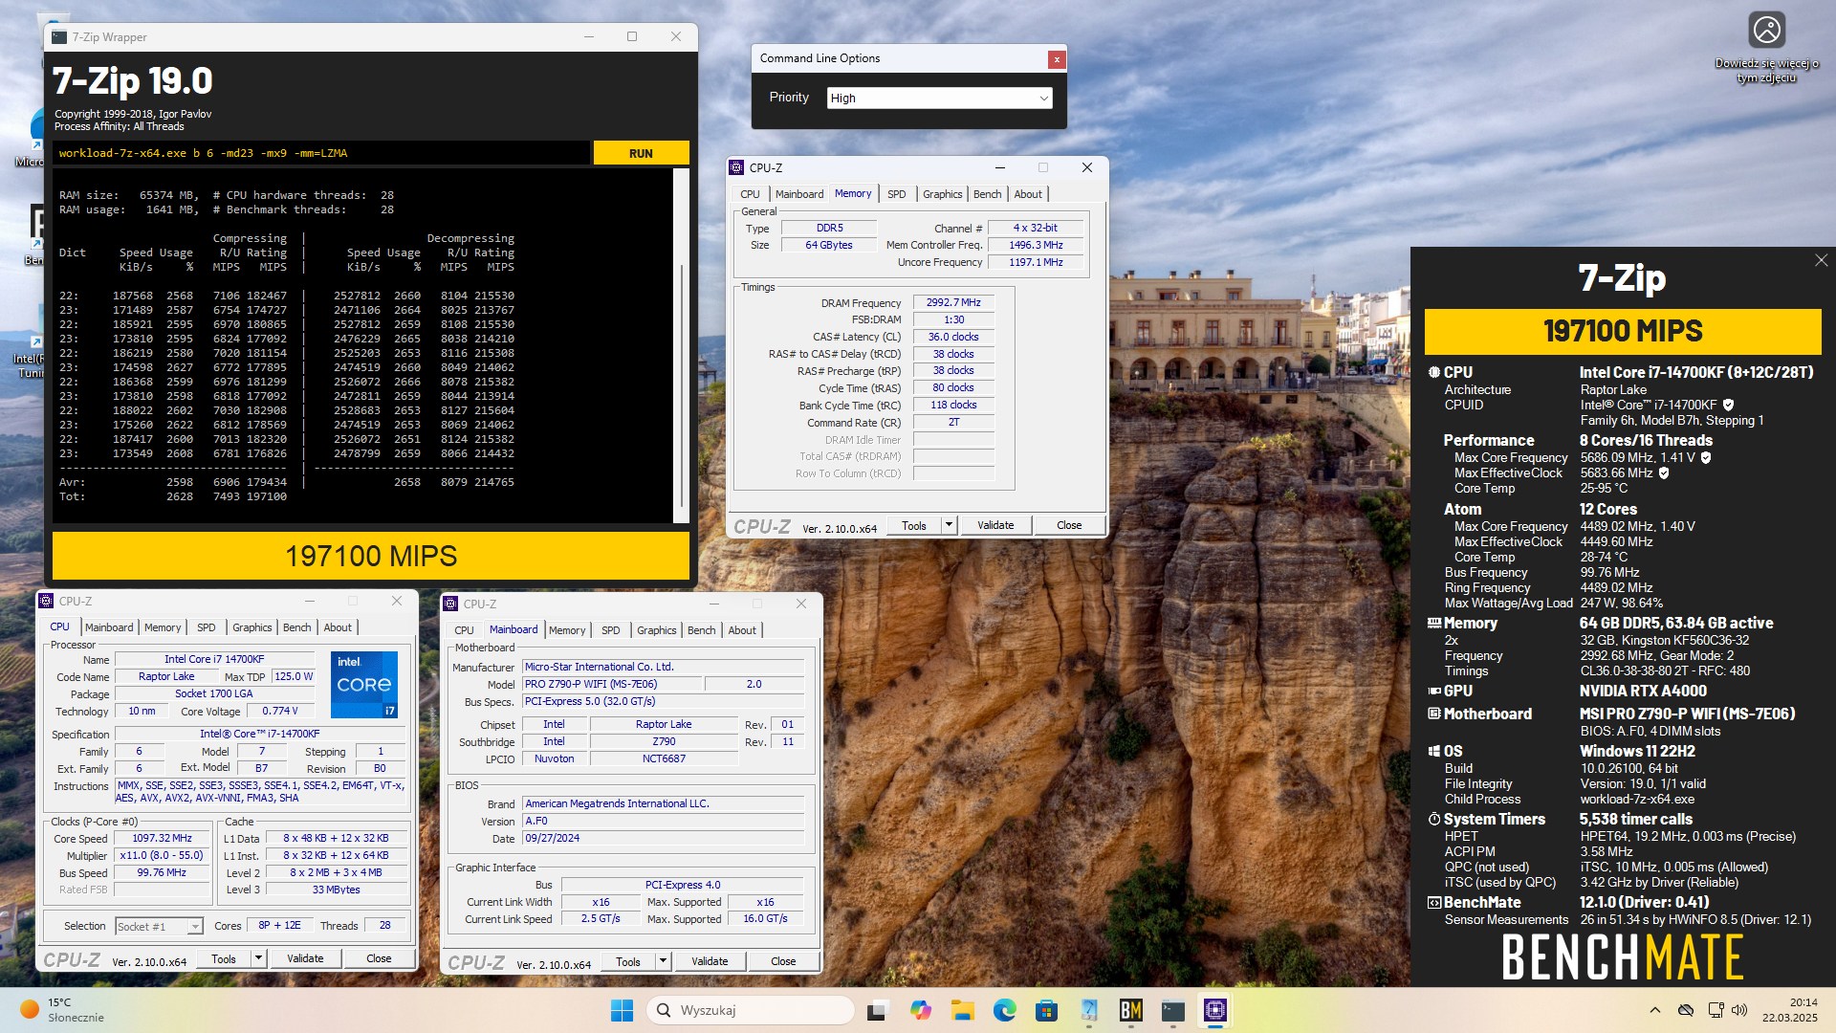The width and height of the screenshot is (1836, 1033).
Task: Open the weather widget showing 15°C
Action: pyautogui.click(x=63, y=1010)
